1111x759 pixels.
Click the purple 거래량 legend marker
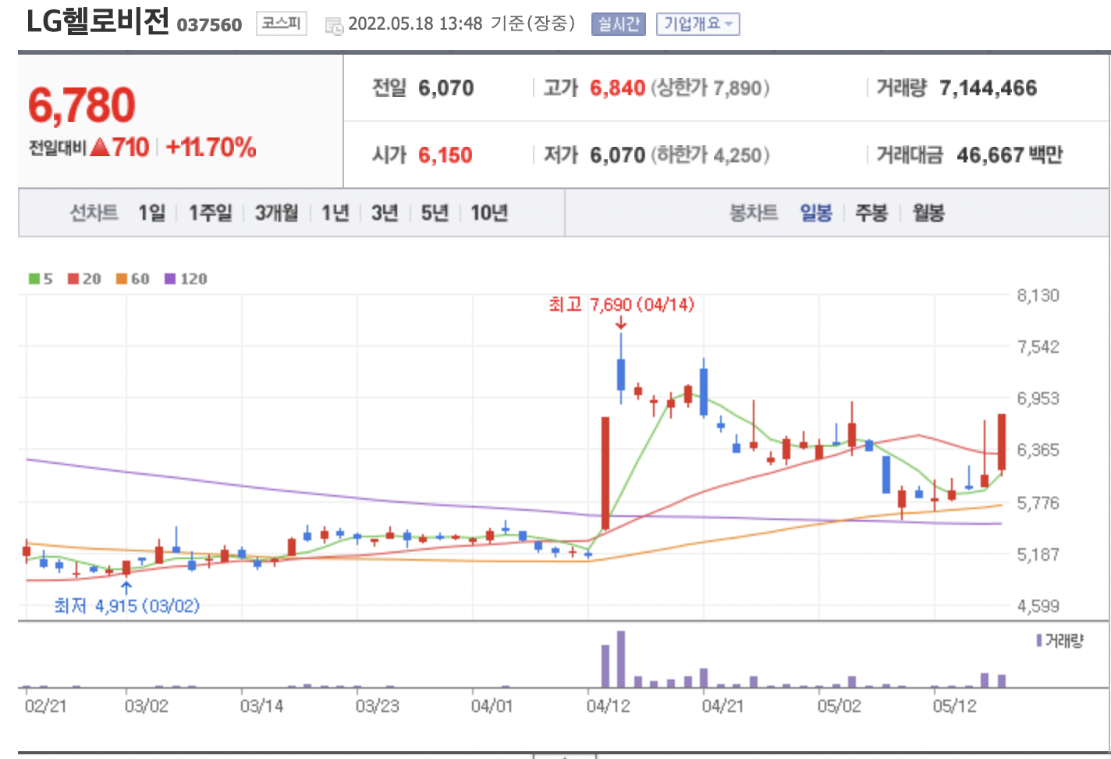pyautogui.click(x=1039, y=640)
